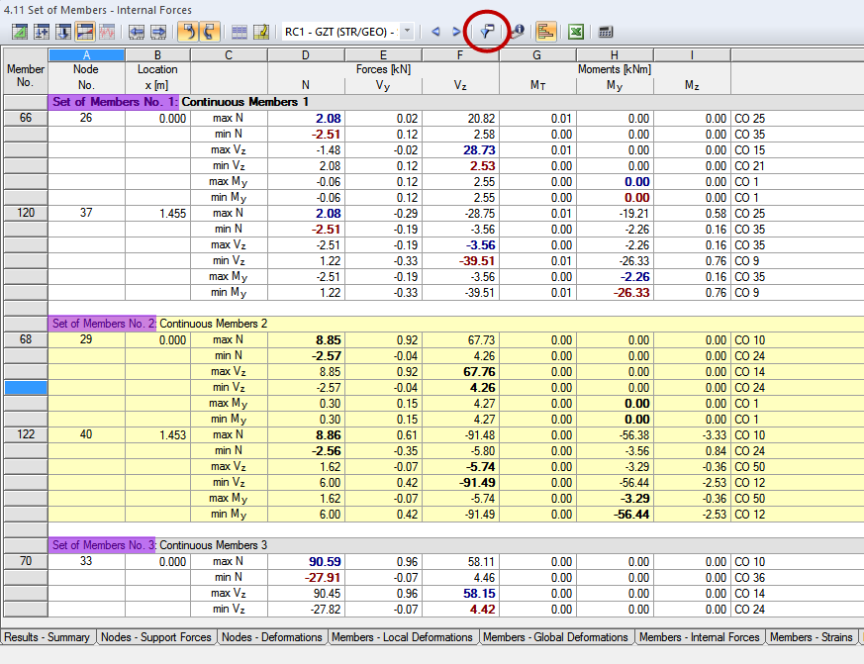Image resolution: width=864 pixels, height=664 pixels.
Task: Open the table filter tool
Action: pyautogui.click(x=485, y=31)
